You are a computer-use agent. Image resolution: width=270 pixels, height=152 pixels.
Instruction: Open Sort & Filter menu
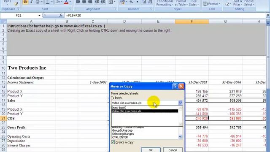click(238, 3)
